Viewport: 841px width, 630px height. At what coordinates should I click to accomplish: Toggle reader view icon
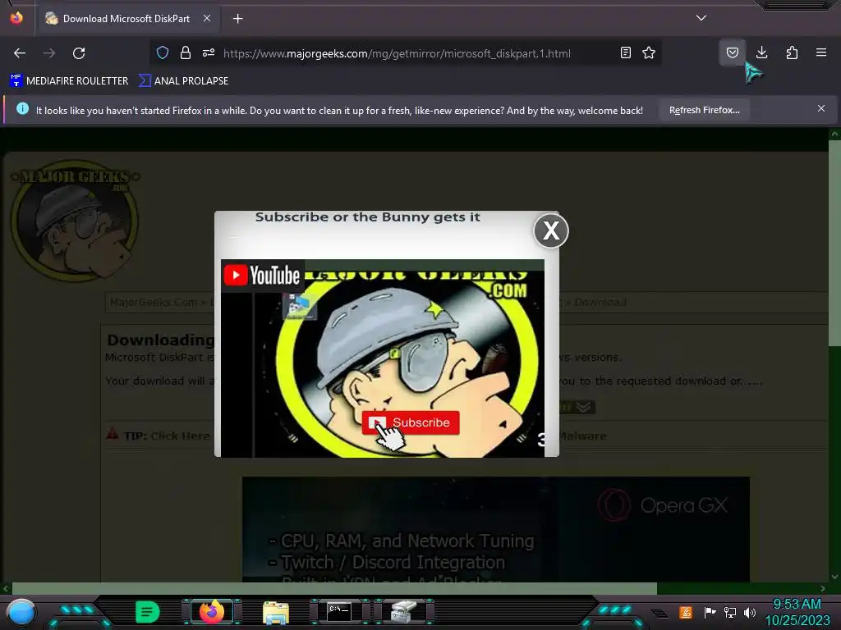pyautogui.click(x=625, y=53)
